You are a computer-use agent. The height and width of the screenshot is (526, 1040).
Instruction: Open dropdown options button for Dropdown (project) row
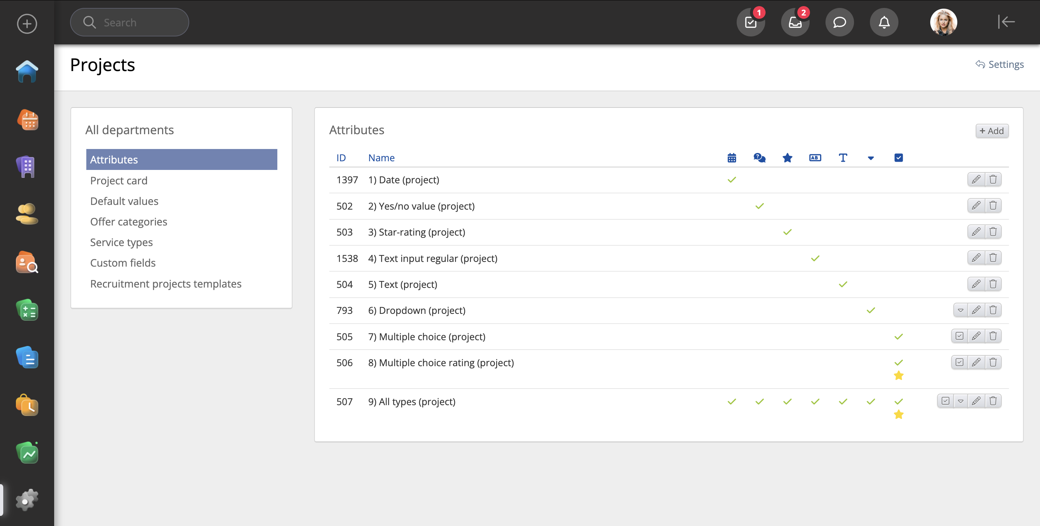point(961,310)
